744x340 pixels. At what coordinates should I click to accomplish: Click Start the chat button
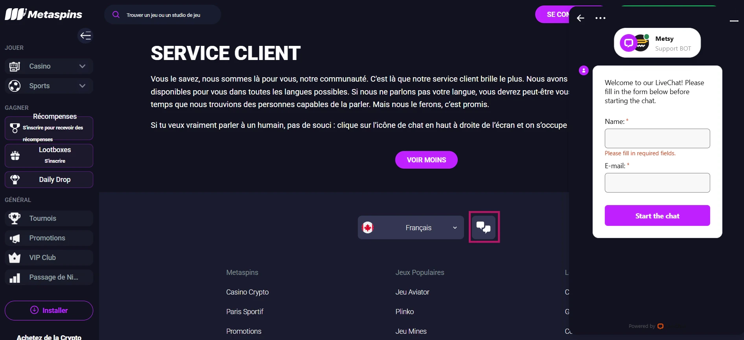tap(657, 216)
